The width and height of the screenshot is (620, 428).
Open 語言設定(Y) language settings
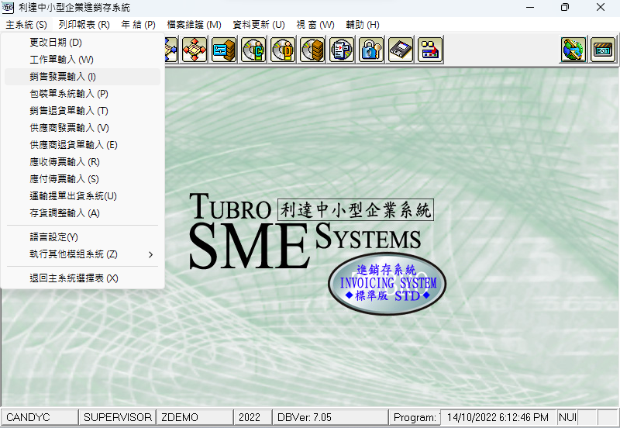[x=82, y=237]
